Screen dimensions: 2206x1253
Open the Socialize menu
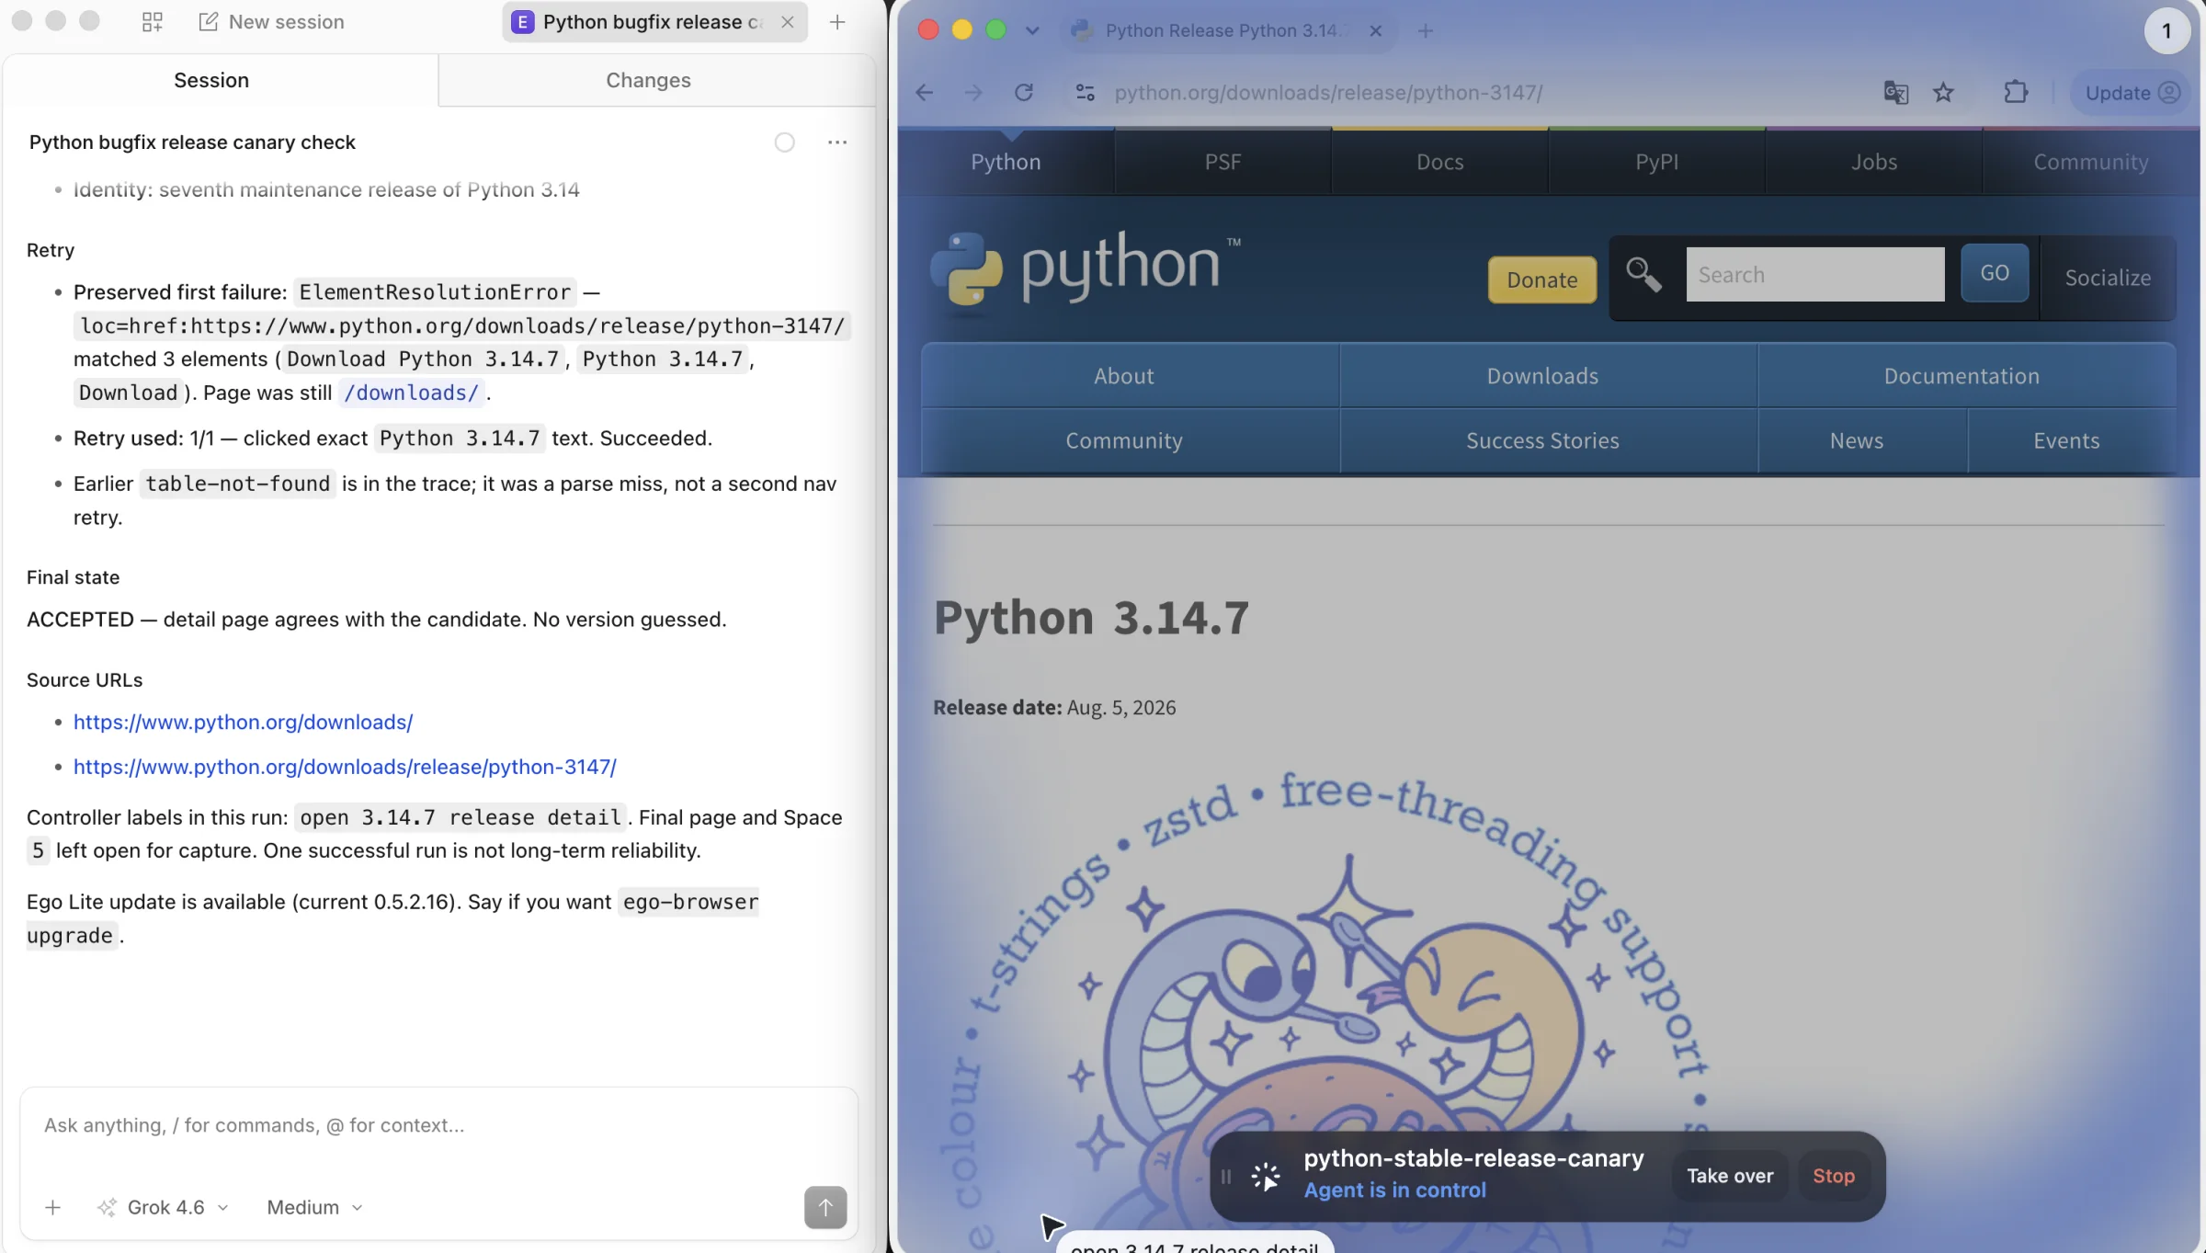2108,278
